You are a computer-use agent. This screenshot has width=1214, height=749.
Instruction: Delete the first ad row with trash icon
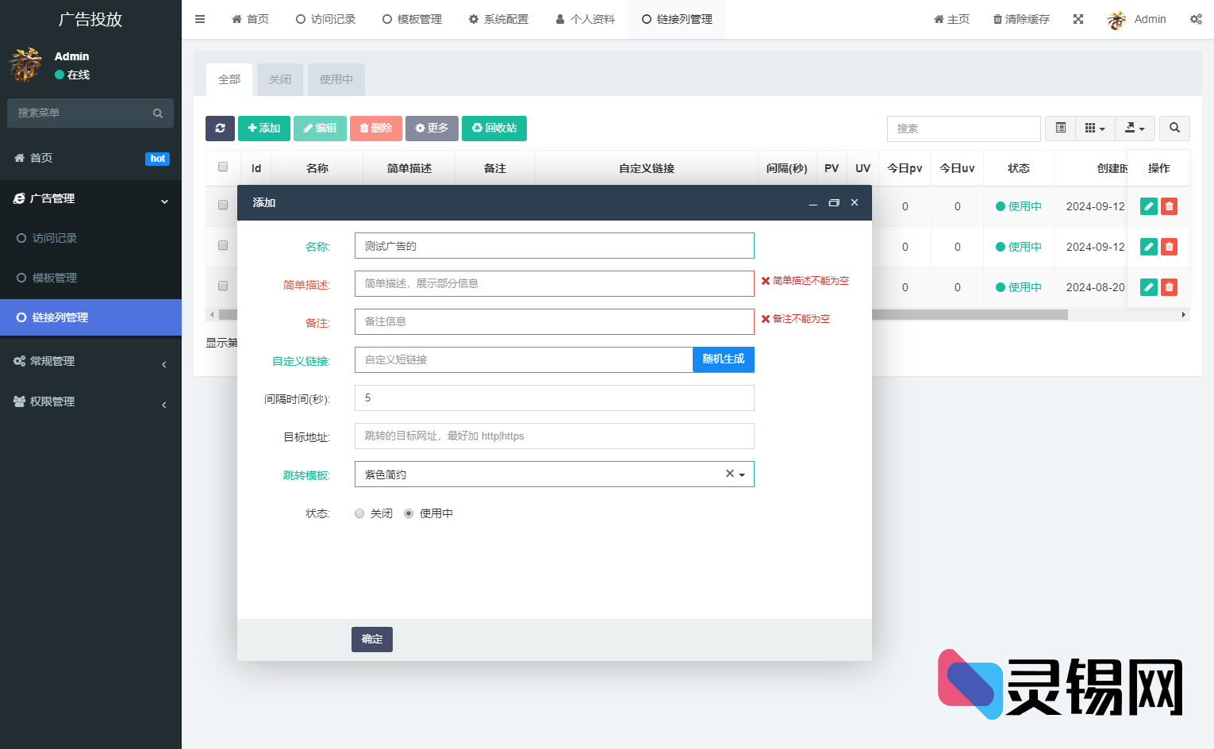(x=1169, y=205)
